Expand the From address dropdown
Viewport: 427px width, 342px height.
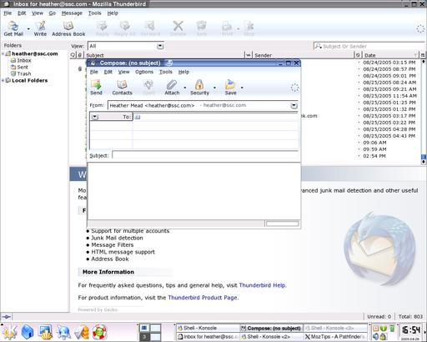pyautogui.click(x=294, y=105)
